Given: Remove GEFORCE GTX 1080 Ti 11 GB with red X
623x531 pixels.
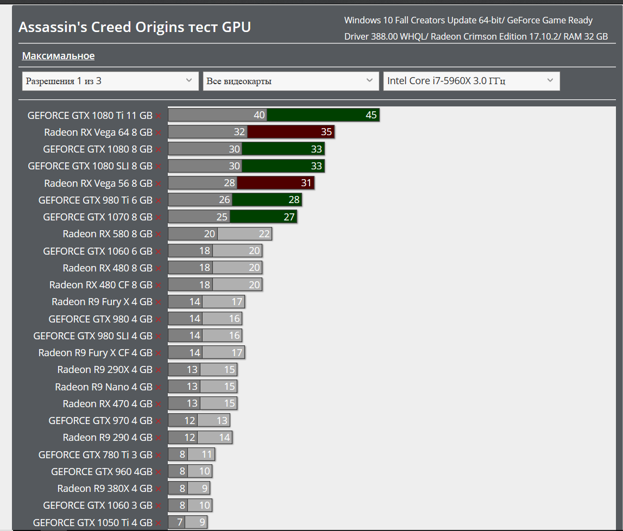Looking at the screenshot, I should [x=159, y=116].
